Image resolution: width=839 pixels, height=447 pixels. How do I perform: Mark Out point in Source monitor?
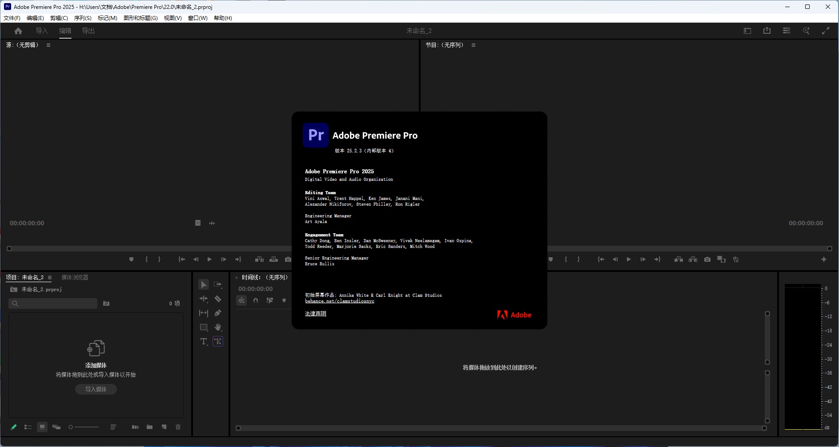point(159,259)
